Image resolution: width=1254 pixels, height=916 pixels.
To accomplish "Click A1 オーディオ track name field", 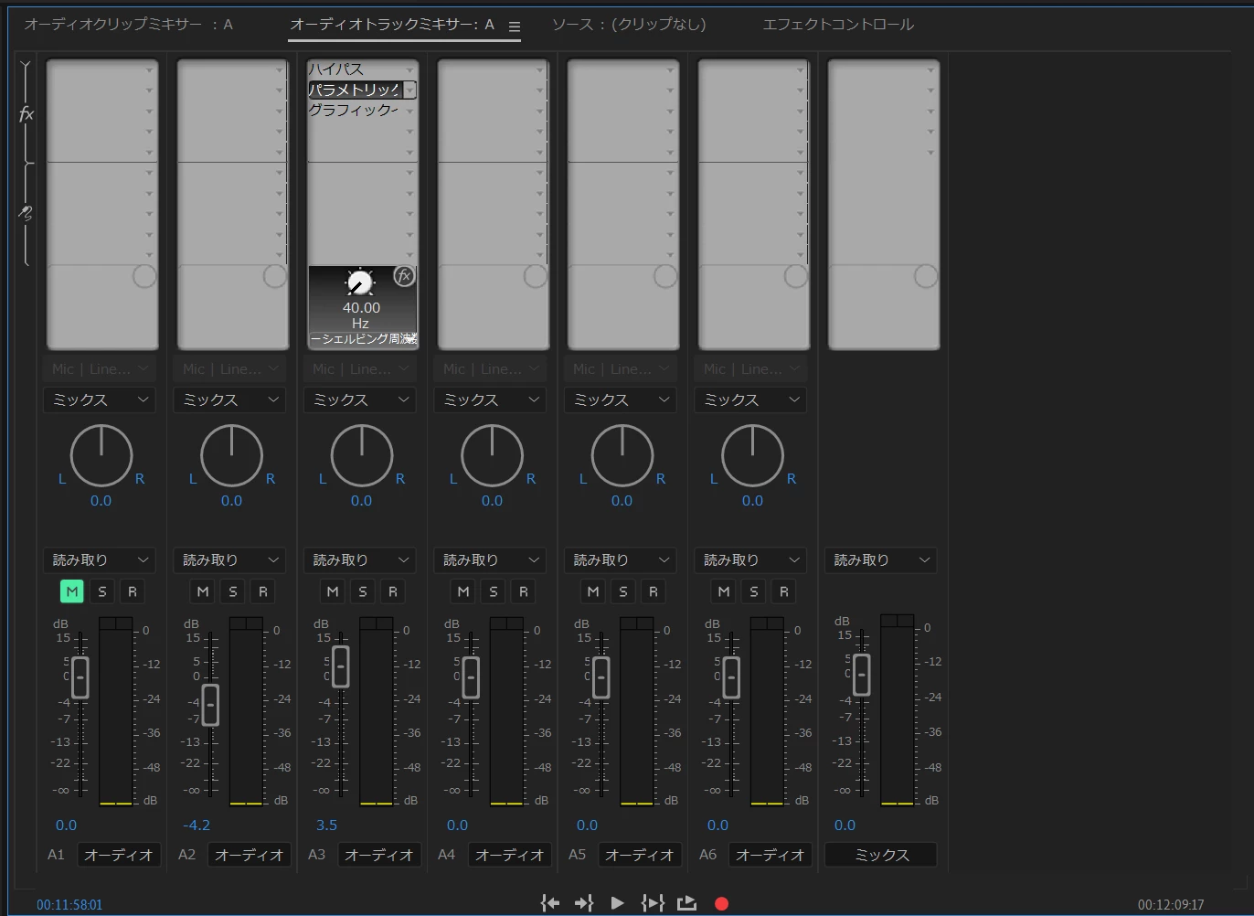I will [119, 855].
